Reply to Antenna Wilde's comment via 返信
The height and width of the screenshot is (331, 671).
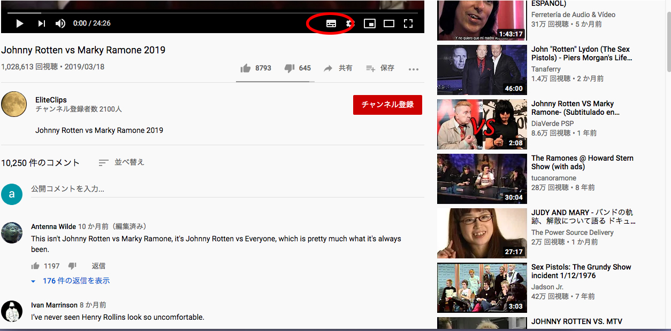98,266
